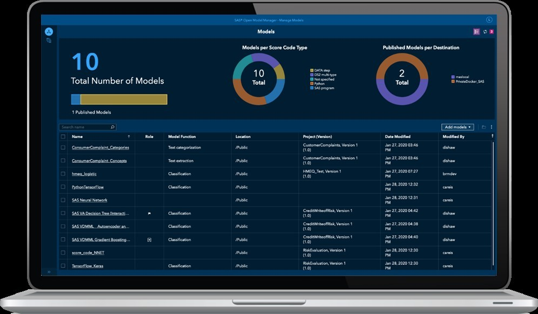
Task: Click the DATA step legend swatch
Action: pyautogui.click(x=312, y=70)
